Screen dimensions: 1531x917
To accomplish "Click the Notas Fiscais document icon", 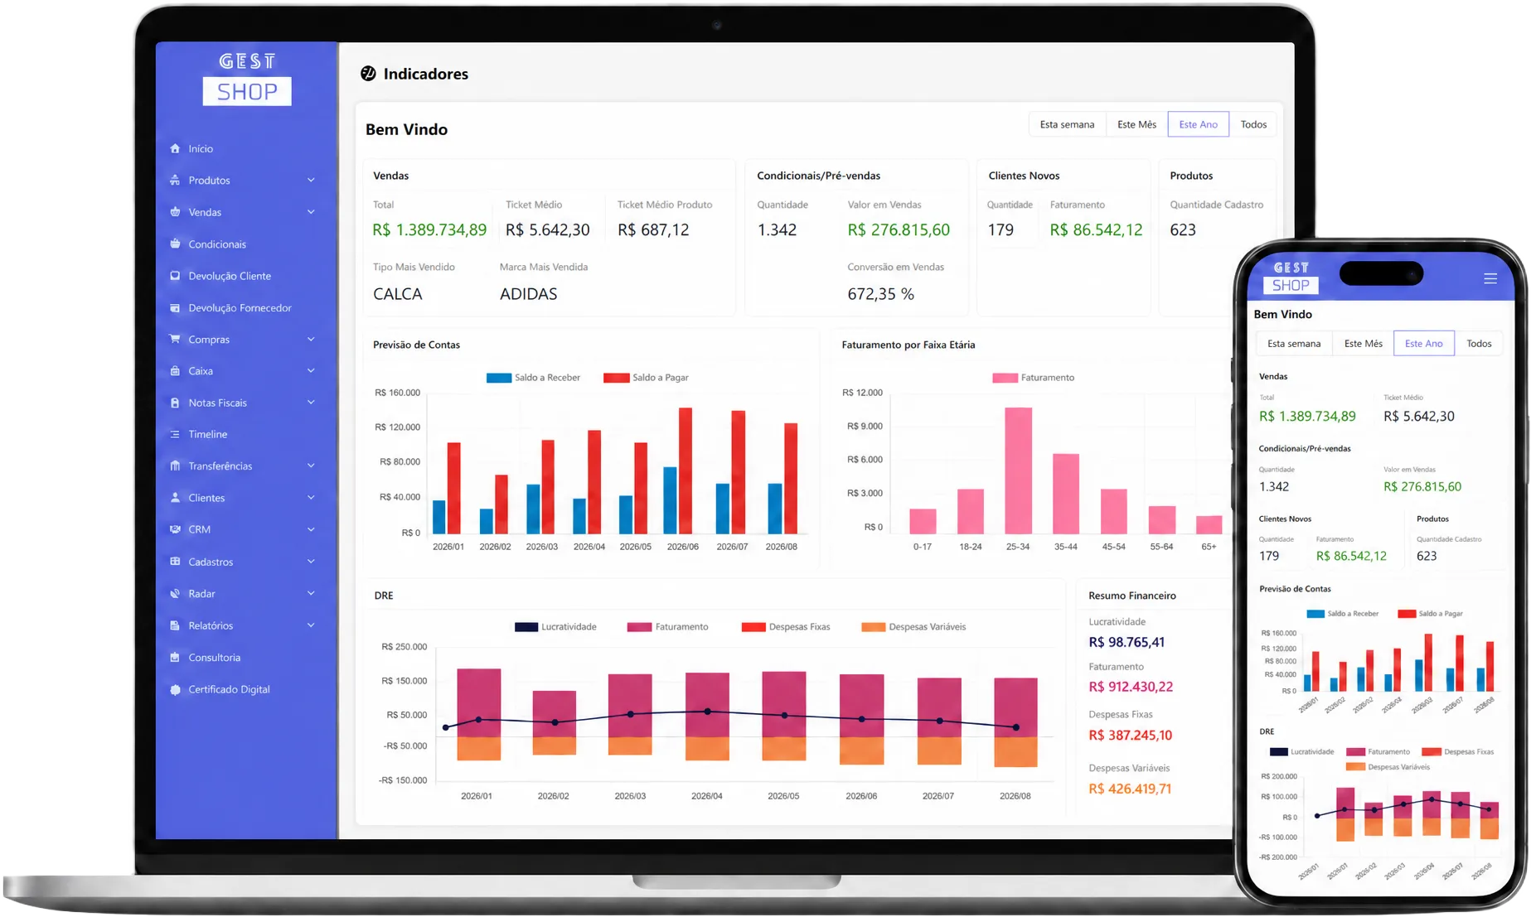I will click(175, 403).
